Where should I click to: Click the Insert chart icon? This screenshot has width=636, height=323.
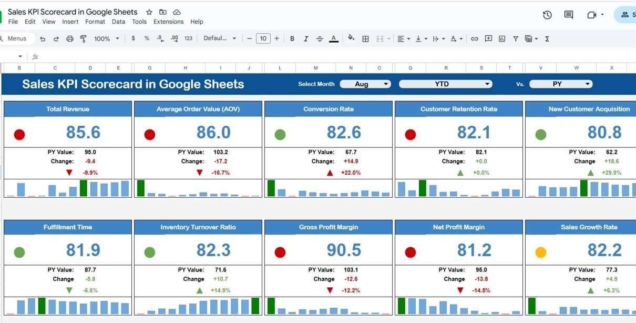pos(502,38)
